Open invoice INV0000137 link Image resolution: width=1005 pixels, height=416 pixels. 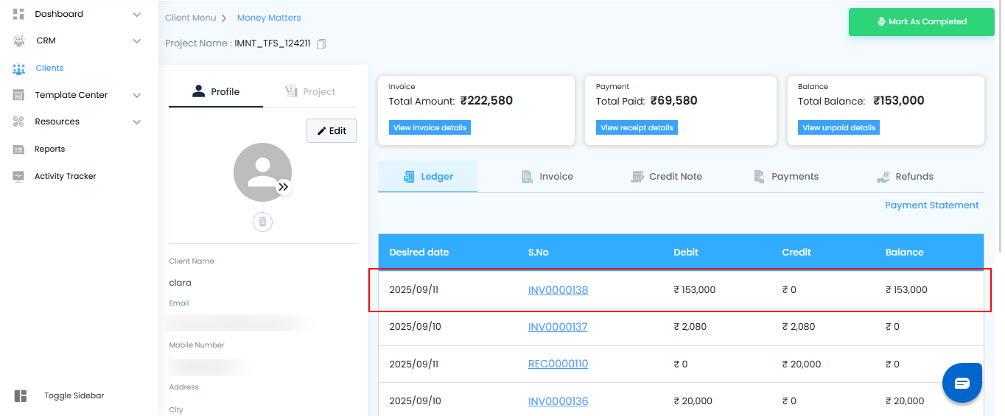pyautogui.click(x=558, y=327)
